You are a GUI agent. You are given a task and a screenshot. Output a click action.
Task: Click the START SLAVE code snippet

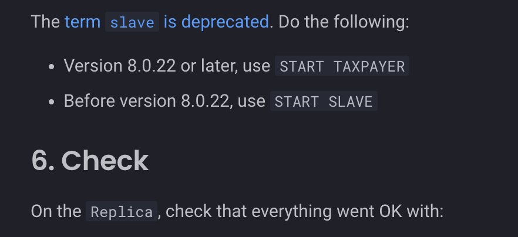[324, 101]
